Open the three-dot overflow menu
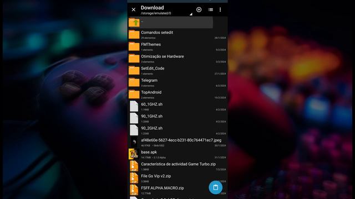The image size is (355, 199). 220,10
